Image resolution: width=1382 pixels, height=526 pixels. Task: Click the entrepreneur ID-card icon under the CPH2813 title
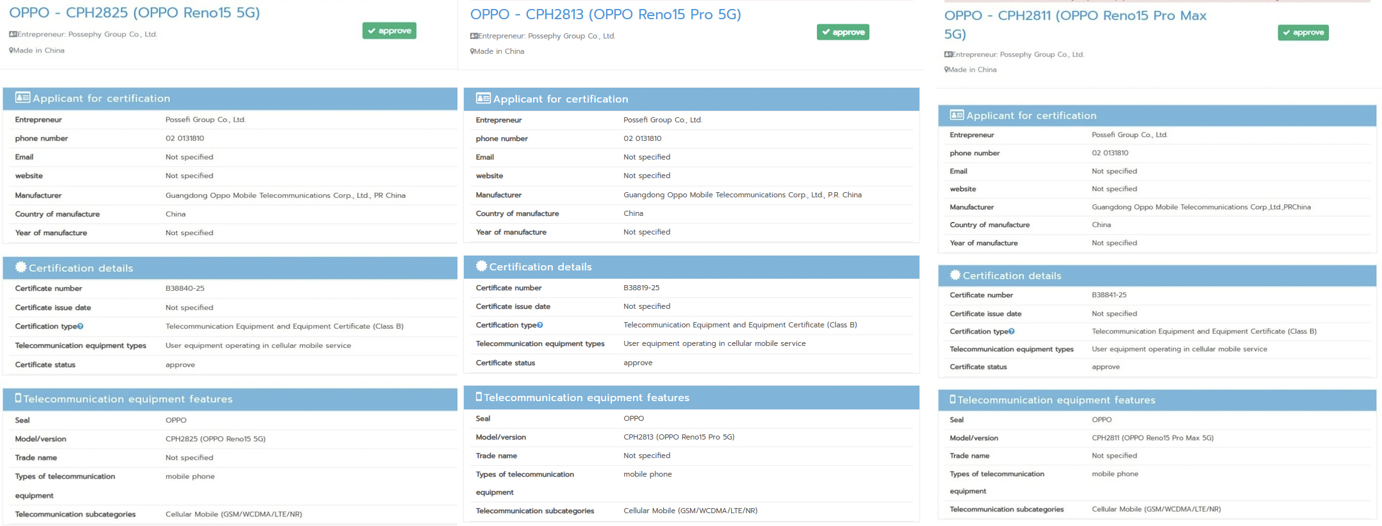pyautogui.click(x=473, y=36)
